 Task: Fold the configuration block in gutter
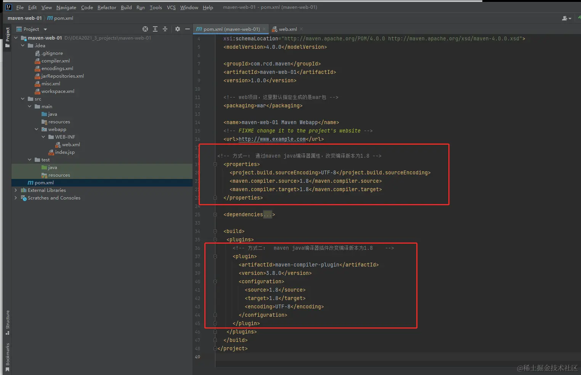point(215,281)
